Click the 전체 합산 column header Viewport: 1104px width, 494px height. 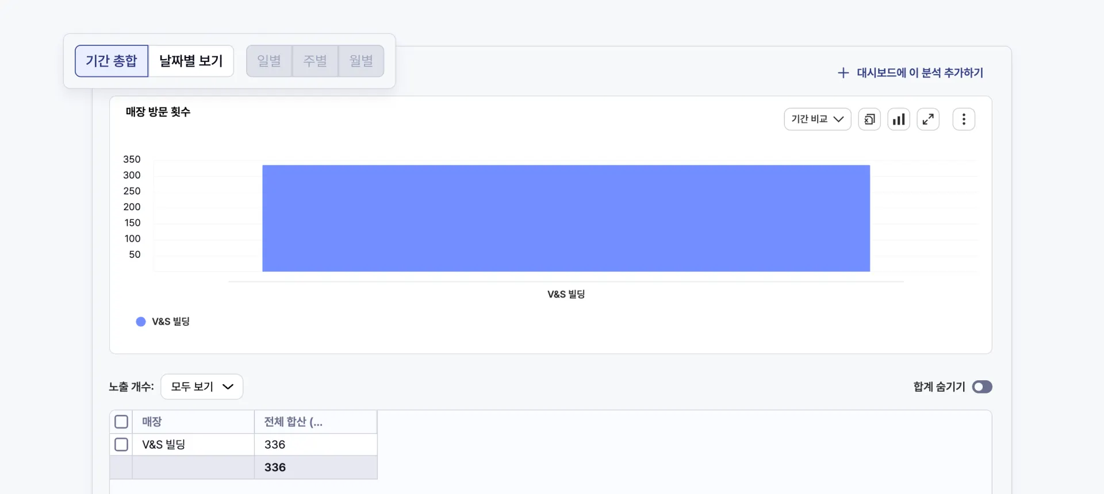point(293,422)
